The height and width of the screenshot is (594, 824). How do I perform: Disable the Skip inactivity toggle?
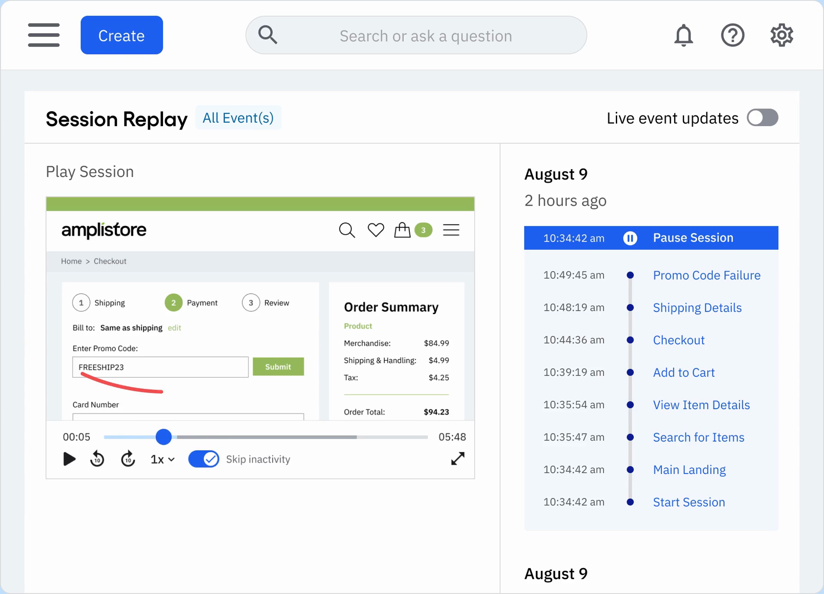tap(204, 459)
